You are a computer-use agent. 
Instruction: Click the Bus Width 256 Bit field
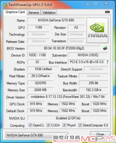(93, 83)
